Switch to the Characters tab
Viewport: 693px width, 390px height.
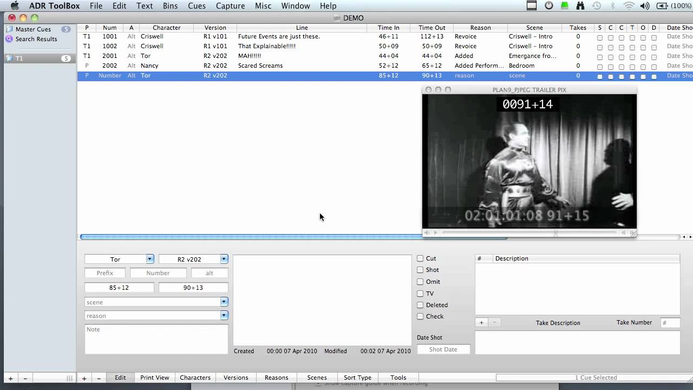click(x=195, y=378)
